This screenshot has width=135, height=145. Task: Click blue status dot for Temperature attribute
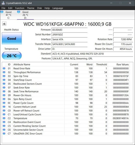tap(4, 118)
